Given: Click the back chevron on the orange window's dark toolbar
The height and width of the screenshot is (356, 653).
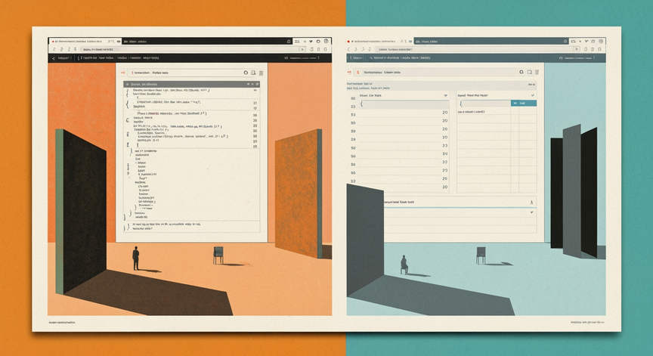Looking at the screenshot, I should [x=54, y=58].
